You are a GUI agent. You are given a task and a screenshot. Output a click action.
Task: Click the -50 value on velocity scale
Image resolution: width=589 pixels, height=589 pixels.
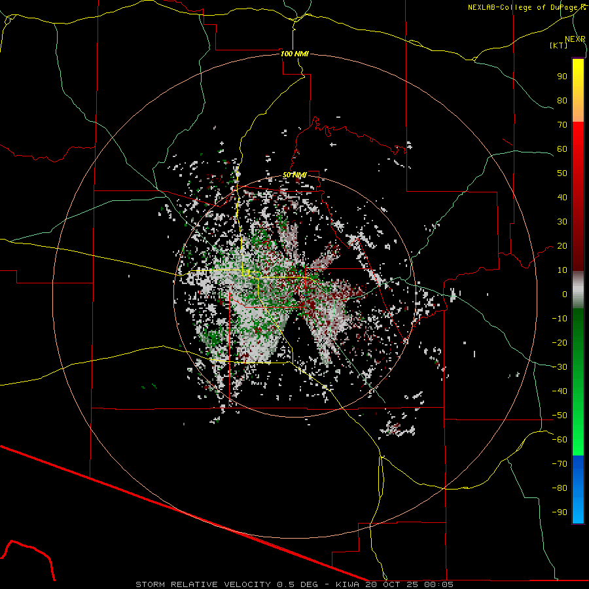point(560,416)
